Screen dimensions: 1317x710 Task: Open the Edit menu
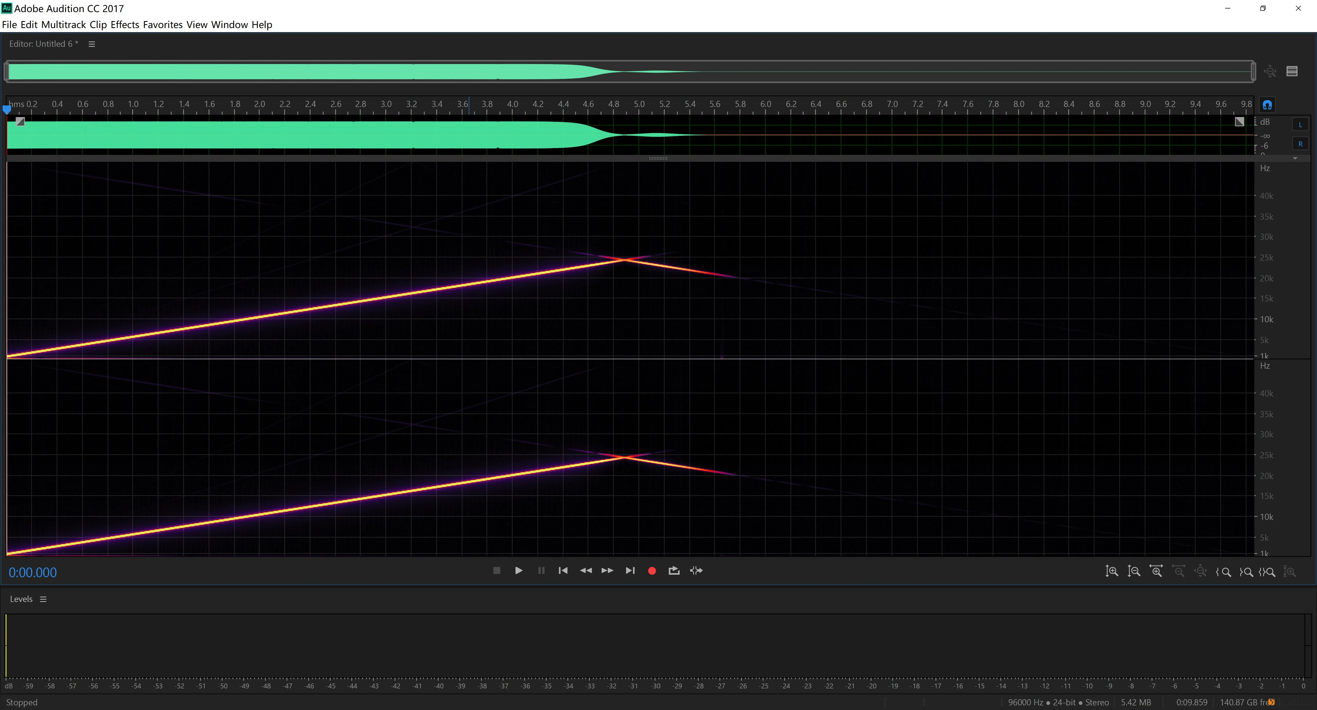(x=29, y=24)
